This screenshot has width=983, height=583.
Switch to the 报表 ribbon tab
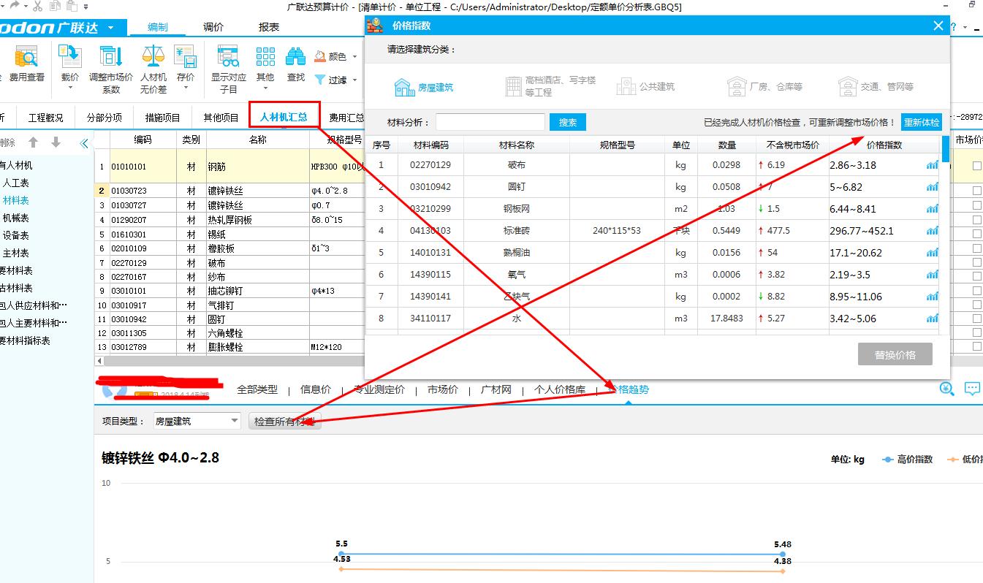click(x=268, y=27)
